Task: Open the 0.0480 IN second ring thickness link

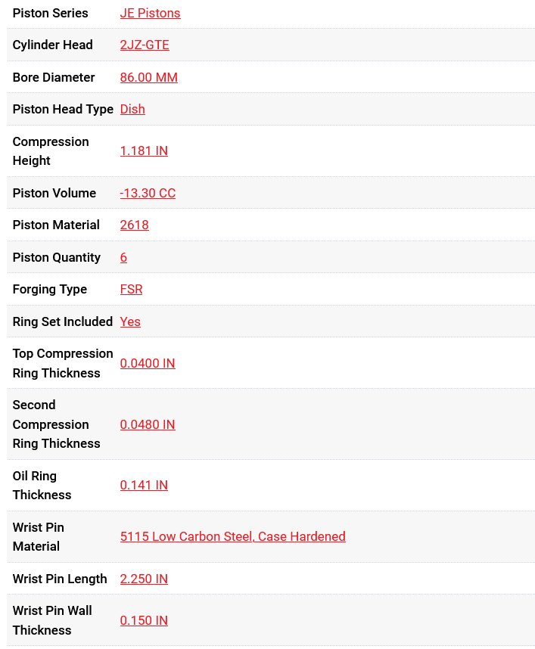Action: pyautogui.click(x=148, y=424)
